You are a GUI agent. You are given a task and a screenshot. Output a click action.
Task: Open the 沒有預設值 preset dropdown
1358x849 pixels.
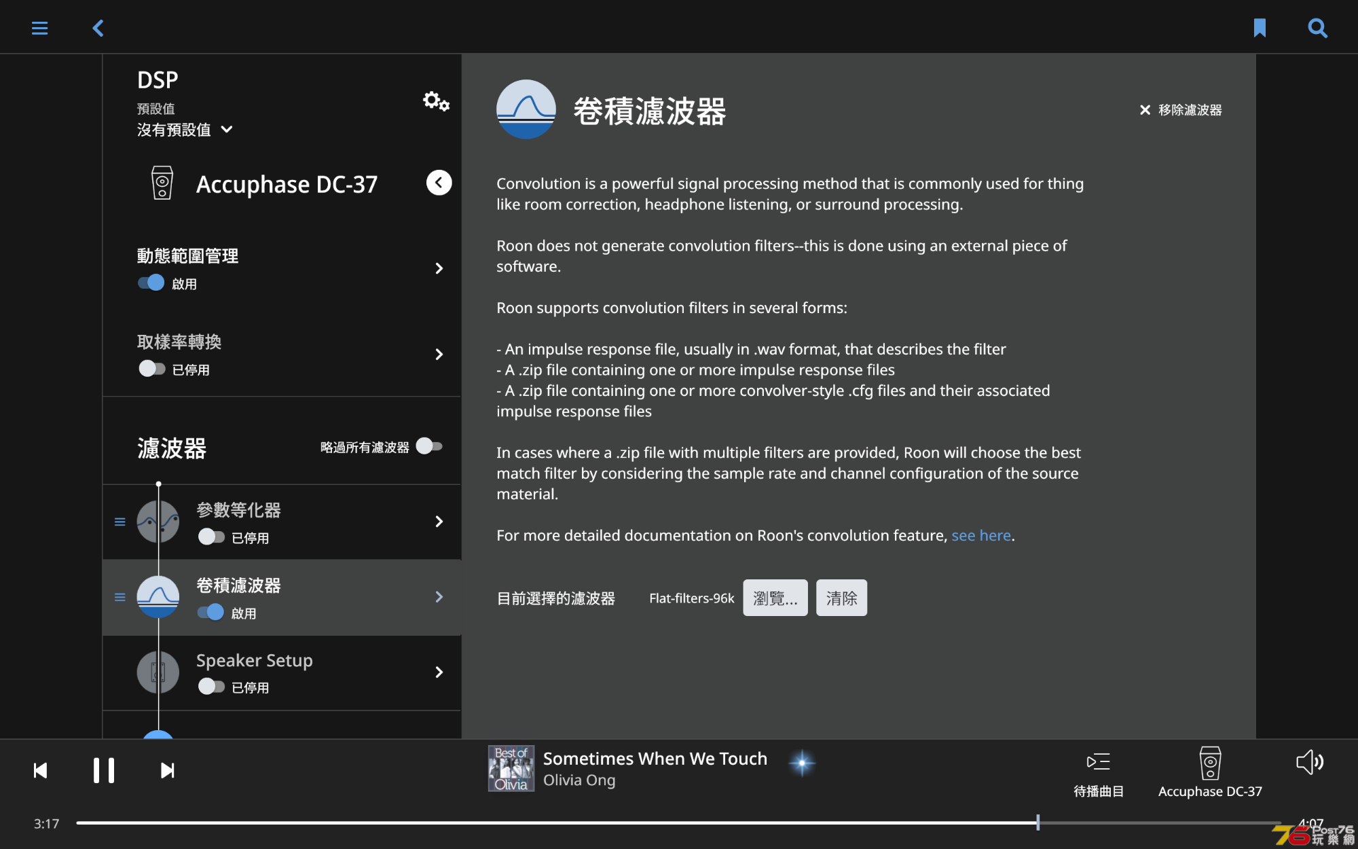[x=185, y=130]
